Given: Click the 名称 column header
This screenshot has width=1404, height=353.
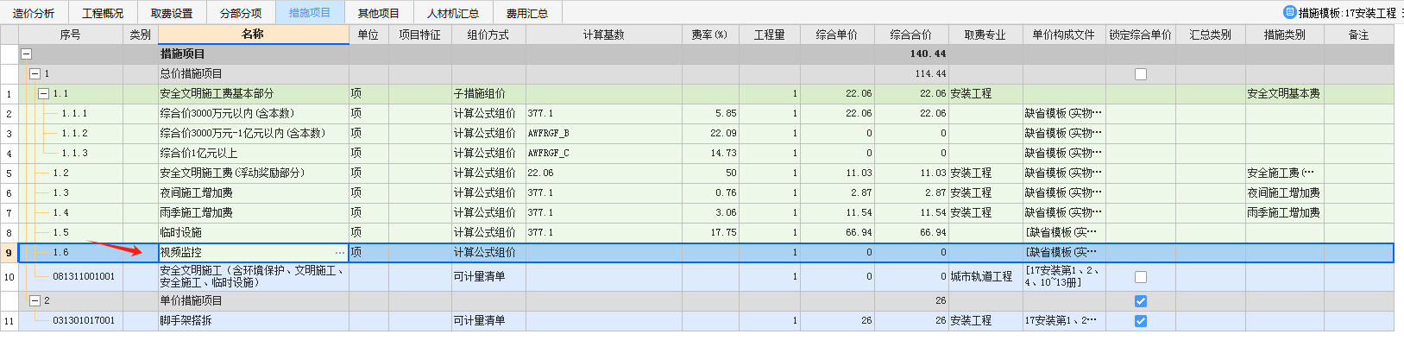Looking at the screenshot, I should coord(253,35).
